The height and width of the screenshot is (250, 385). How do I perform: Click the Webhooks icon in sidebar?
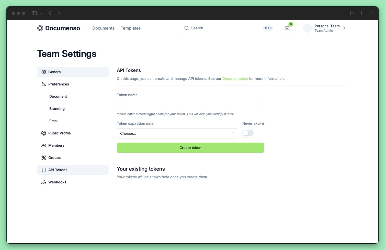coord(43,182)
